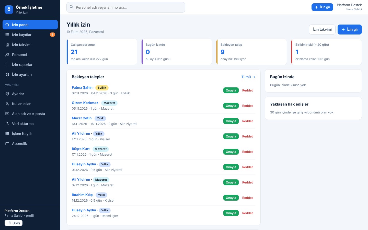The height and width of the screenshot is (230, 368).
Task: Click the orange 9 badge on İzin kayıtları
Action: click(52, 35)
